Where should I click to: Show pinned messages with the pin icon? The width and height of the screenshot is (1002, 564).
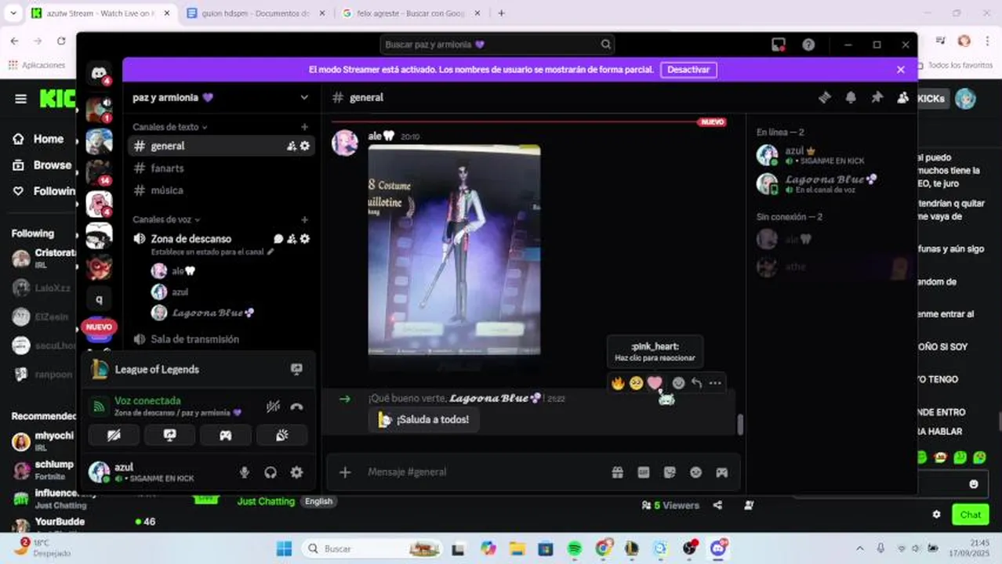click(x=877, y=97)
